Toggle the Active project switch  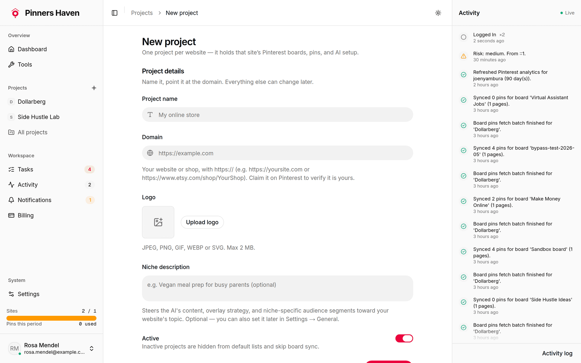pyautogui.click(x=404, y=338)
